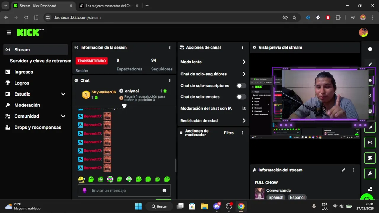Open Chrome extensions puzzle icon
Image resolution: width=379 pixels, height=213 pixels.
click(338, 17)
